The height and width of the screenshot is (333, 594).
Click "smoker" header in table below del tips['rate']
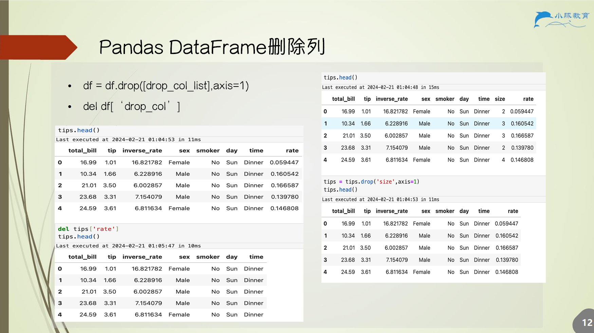tap(208, 257)
